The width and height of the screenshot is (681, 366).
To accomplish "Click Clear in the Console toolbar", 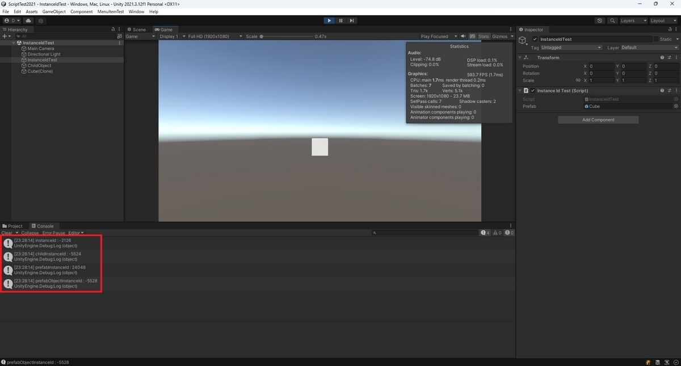I will [7, 233].
